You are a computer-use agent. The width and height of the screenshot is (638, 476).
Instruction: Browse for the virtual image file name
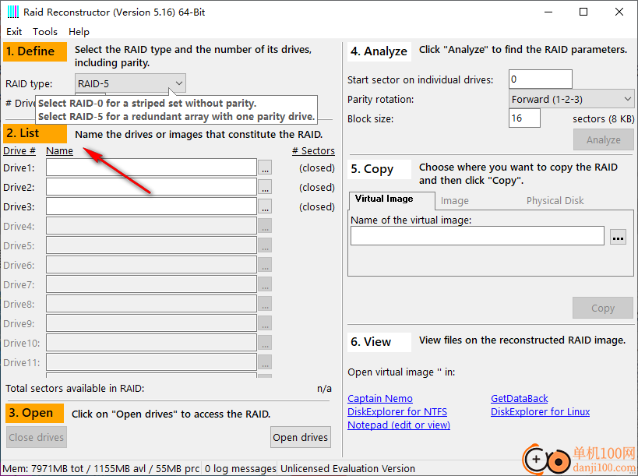[618, 236]
